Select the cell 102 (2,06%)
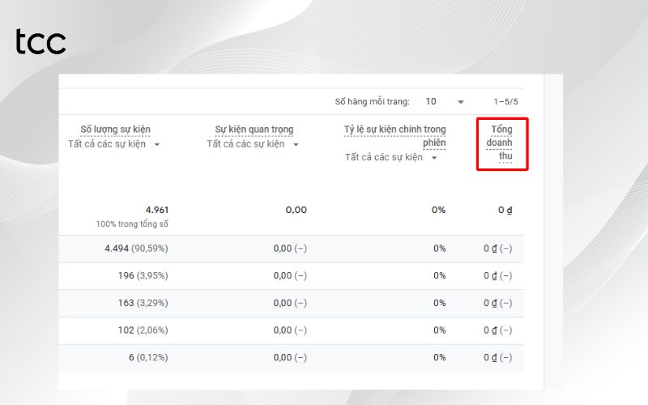Viewport: 648px width, 405px height. 143,330
